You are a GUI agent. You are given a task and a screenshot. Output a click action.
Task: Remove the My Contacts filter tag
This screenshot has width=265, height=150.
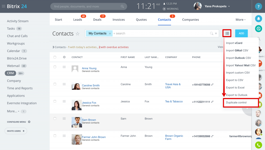point(110,33)
